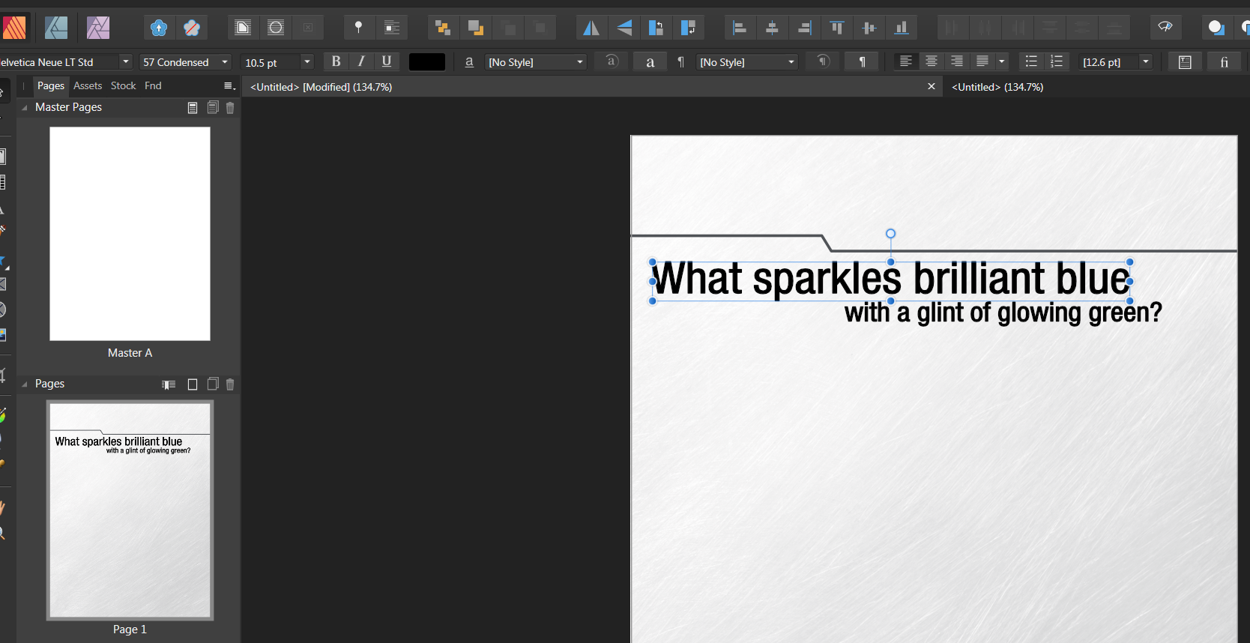Open the 12.6 pt leading dropdown
The height and width of the screenshot is (643, 1250).
tap(1146, 62)
